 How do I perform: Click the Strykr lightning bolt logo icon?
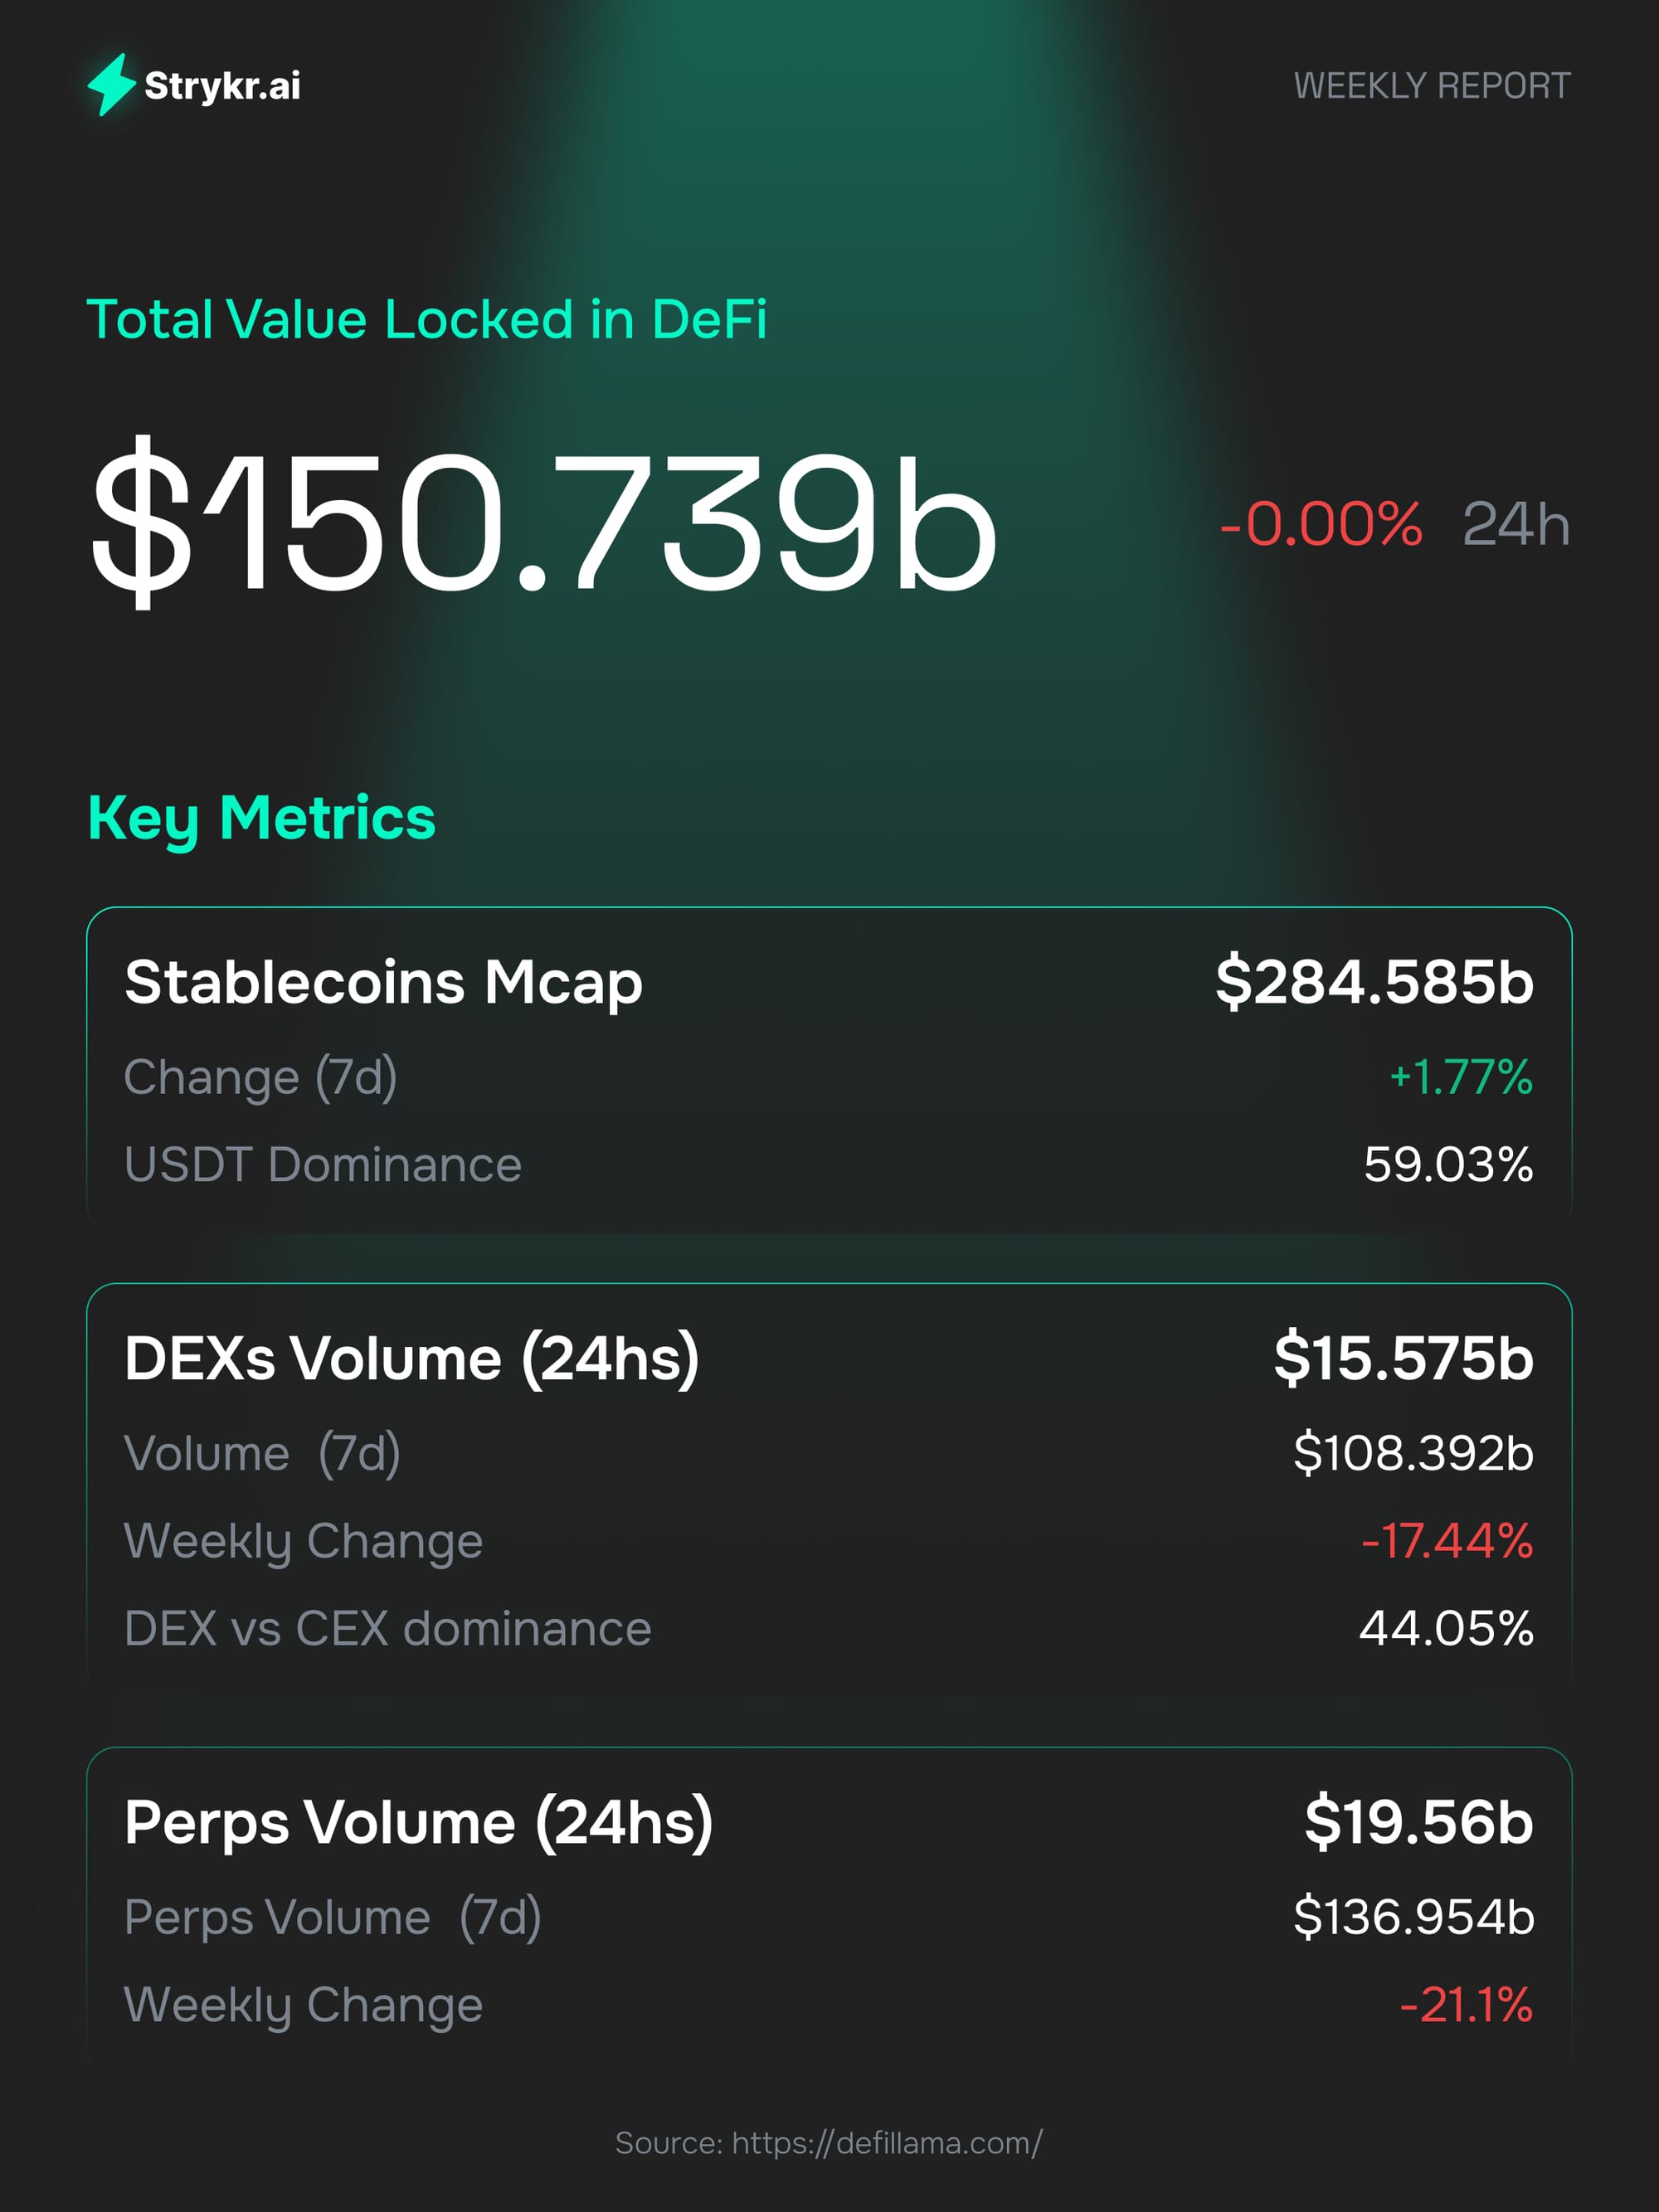point(111,85)
